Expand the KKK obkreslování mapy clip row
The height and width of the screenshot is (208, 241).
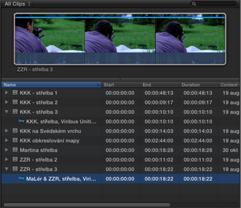(x=6, y=140)
